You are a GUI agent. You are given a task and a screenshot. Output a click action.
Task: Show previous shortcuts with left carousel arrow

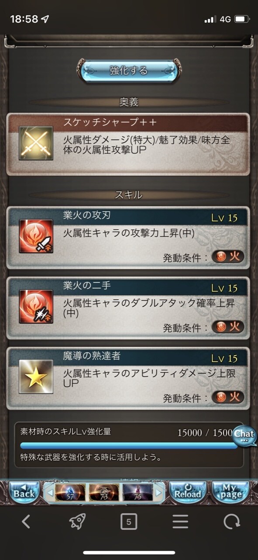click(49, 492)
